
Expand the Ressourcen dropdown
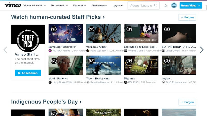point(60,5)
